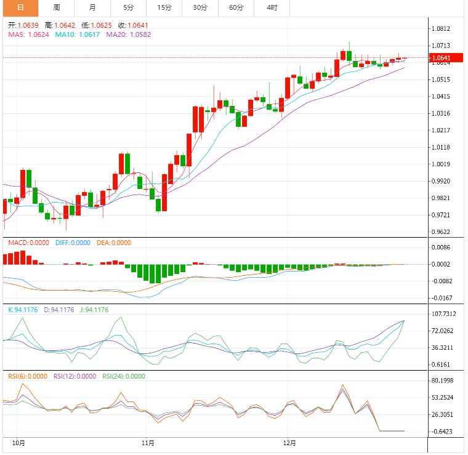Viewport: 468px width, 455px height.
Task: Click the MA20 moving average label
Action: coord(128,34)
